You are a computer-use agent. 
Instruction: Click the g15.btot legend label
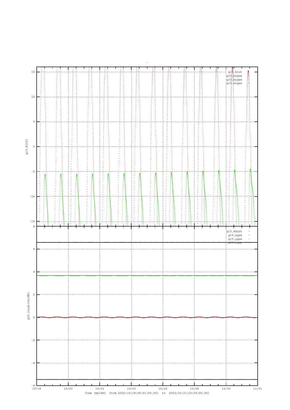pos(235,72)
